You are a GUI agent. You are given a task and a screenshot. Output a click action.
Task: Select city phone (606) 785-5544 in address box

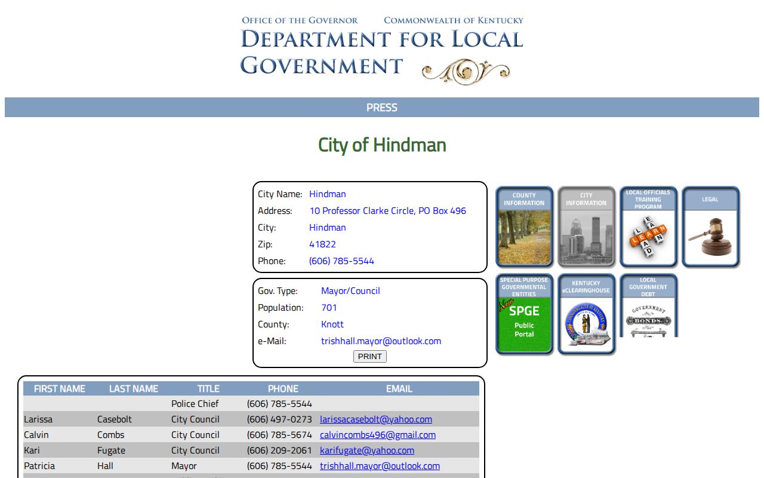(341, 261)
